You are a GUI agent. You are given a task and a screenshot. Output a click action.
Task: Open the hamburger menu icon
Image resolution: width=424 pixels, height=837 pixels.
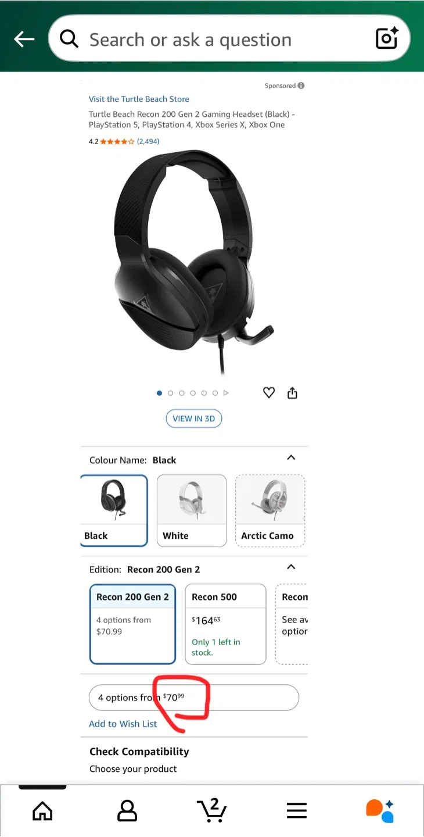tap(296, 811)
